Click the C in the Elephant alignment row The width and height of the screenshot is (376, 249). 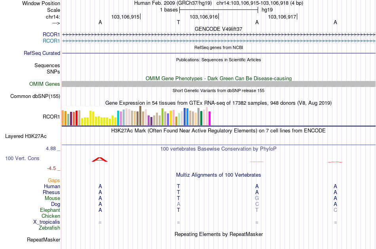click(335, 210)
